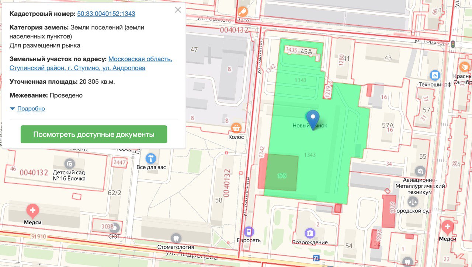Screen dimensions: 472x267
Task: Click building label 57А
Action: click(388, 125)
